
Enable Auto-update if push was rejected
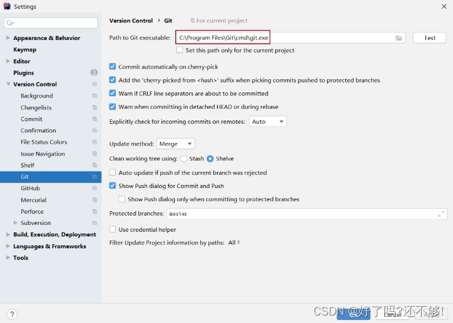coord(113,172)
